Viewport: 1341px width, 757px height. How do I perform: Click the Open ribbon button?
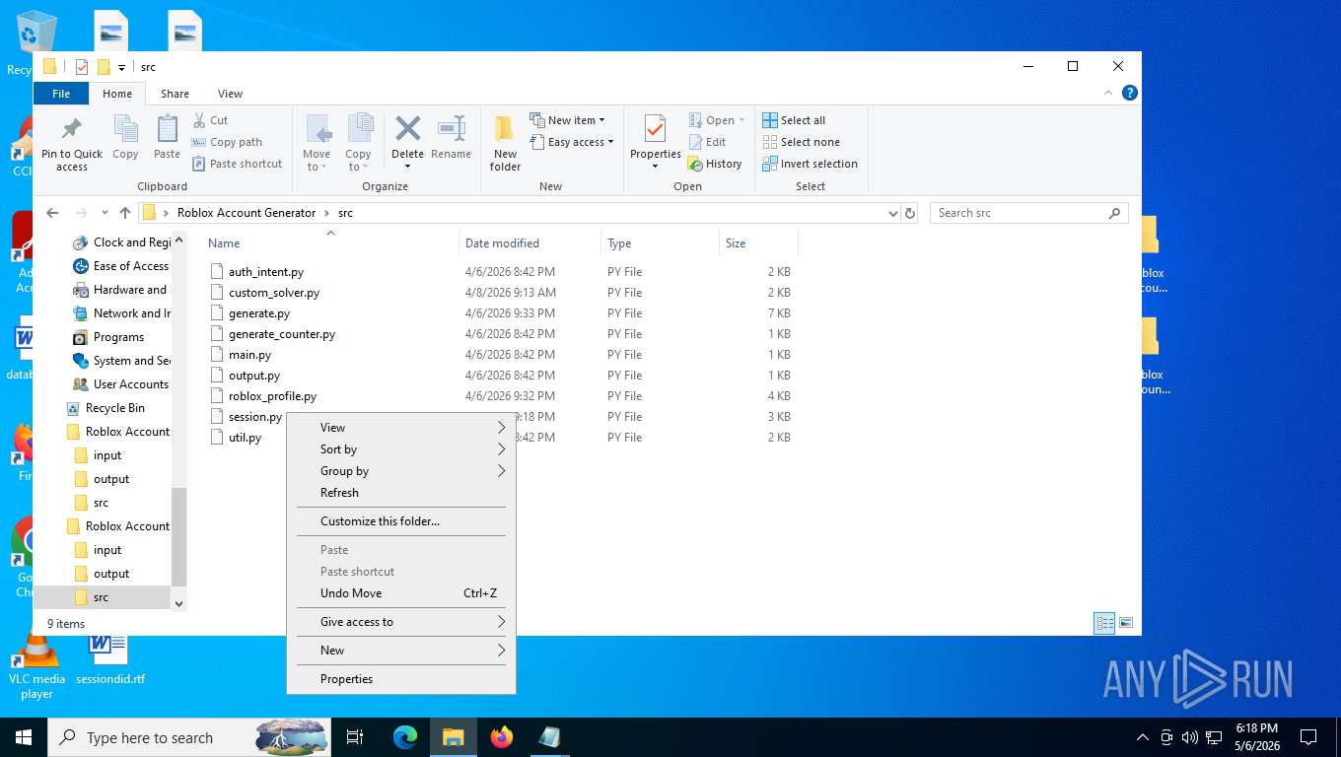[x=717, y=120]
